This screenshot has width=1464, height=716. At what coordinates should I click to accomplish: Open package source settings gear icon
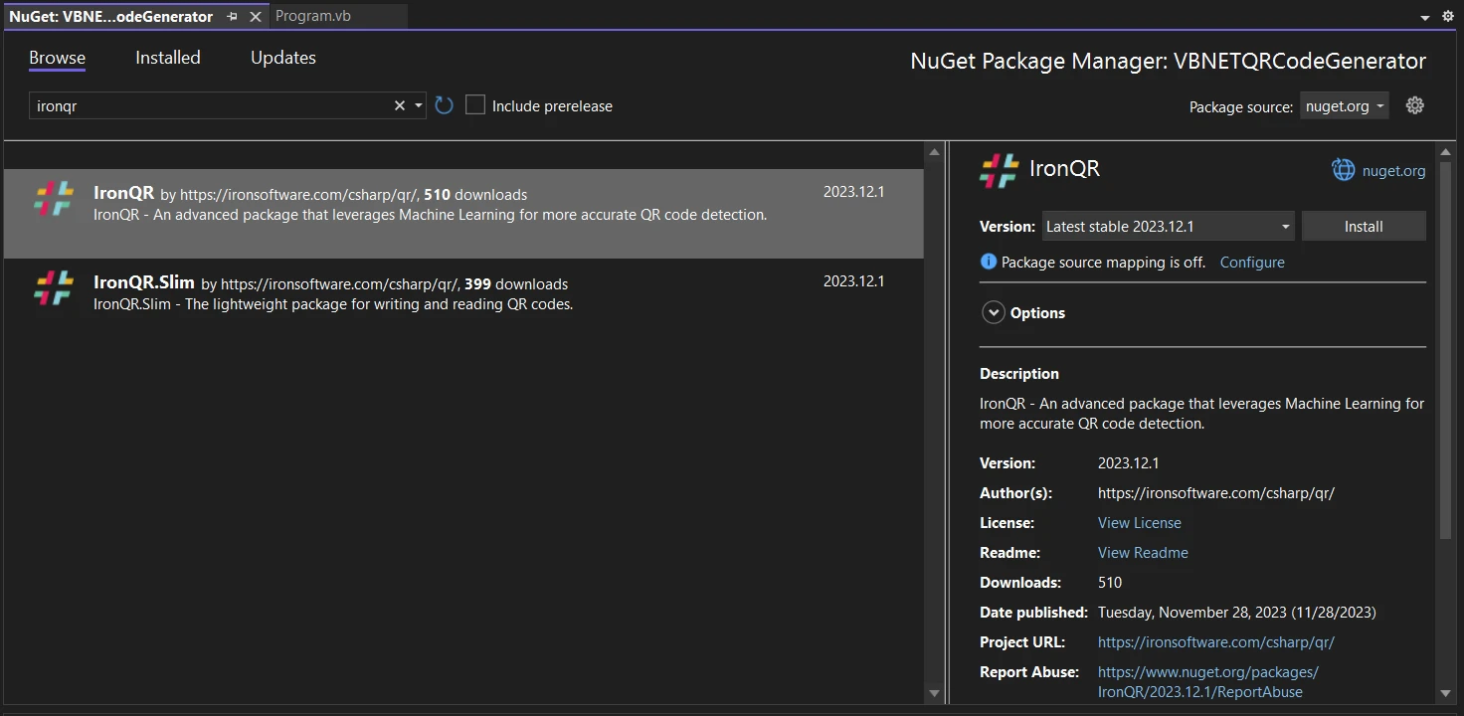(x=1415, y=105)
